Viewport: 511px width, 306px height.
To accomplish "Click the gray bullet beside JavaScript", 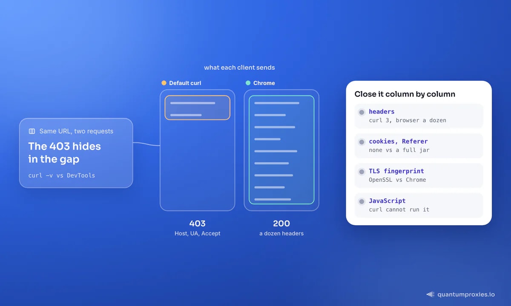I will [x=362, y=201].
